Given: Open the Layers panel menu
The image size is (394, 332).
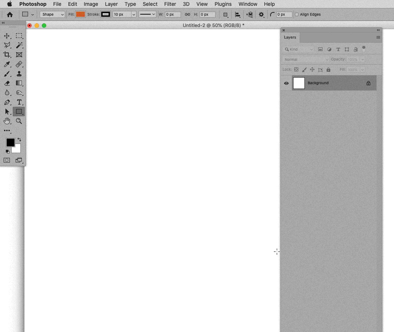Looking at the screenshot, I should tap(378, 37).
